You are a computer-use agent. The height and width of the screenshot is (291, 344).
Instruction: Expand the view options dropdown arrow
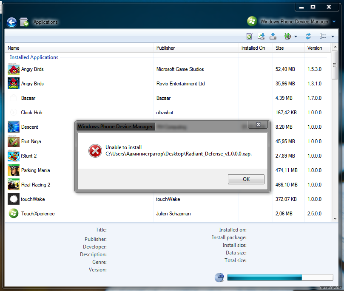(333, 37)
